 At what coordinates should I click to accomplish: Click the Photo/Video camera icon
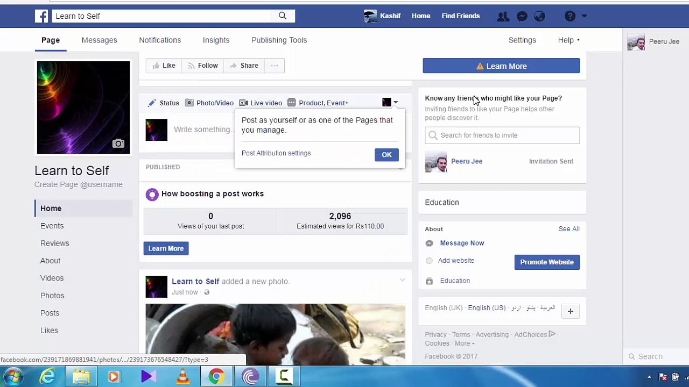point(189,103)
